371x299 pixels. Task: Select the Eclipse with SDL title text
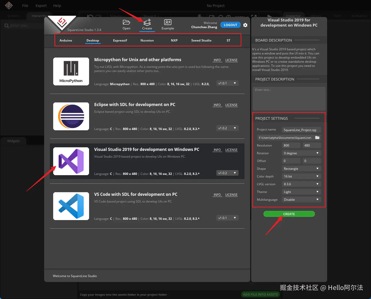pyautogui.click(x=135, y=104)
